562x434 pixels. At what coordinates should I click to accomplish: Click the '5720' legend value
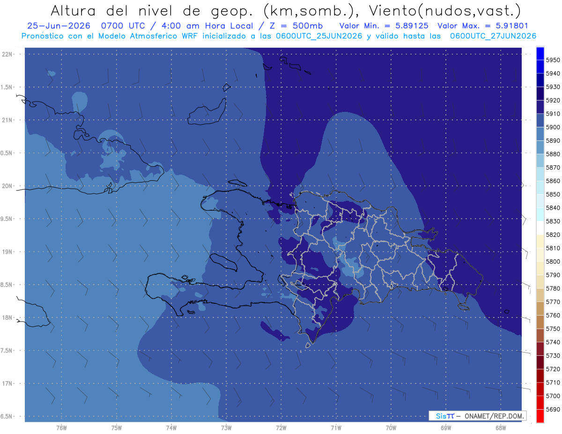pyautogui.click(x=553, y=369)
